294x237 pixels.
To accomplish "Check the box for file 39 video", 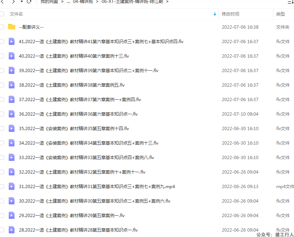I will [2, 70].
